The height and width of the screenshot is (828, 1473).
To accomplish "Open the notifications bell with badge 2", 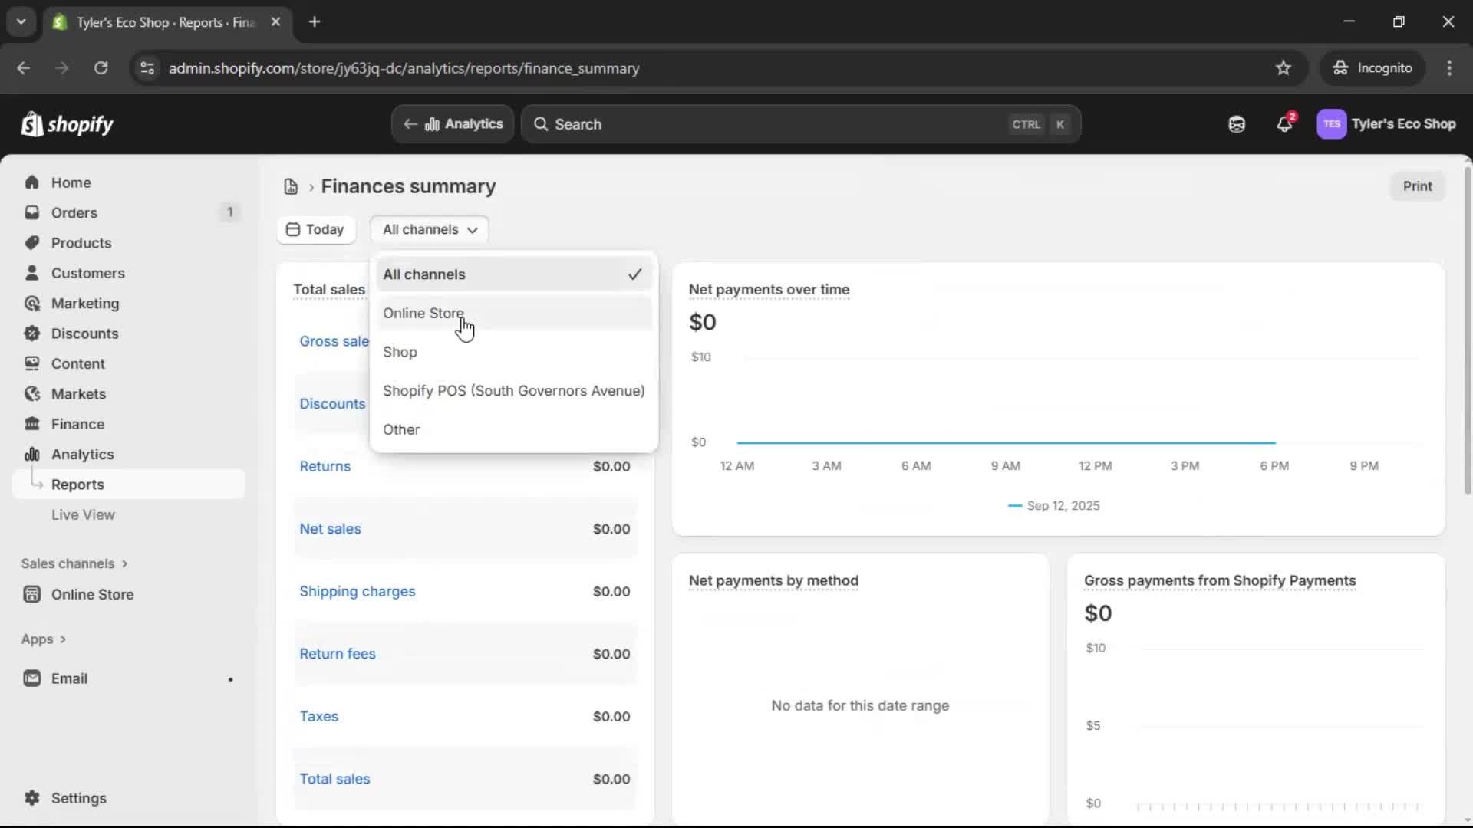I will (x=1285, y=123).
